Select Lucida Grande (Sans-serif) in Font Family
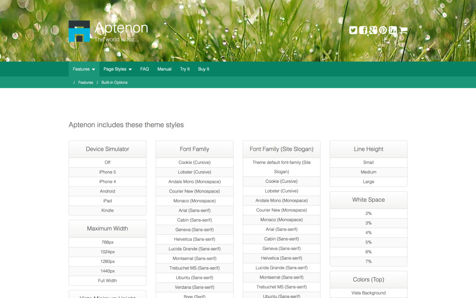Screen dimensions: 476x298 point(195,249)
